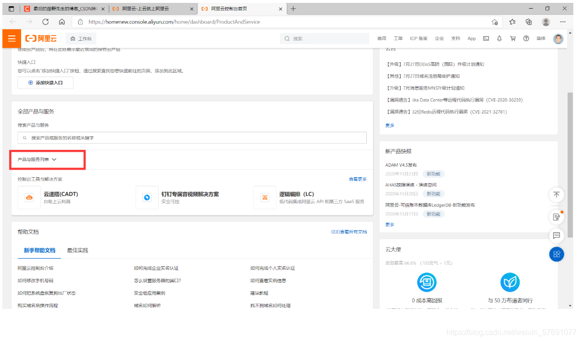581x341 pixels.
Task: Open the chat message floating icon
Action: coord(557,236)
